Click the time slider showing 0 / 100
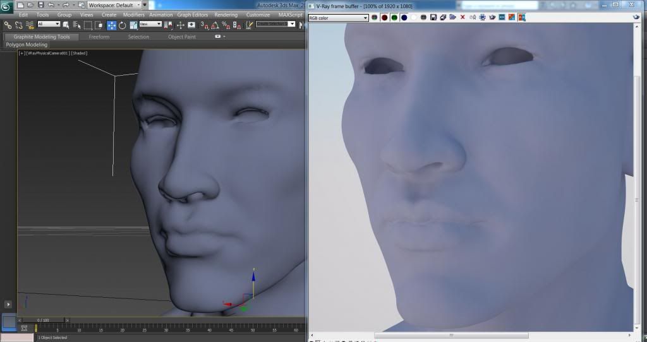The height and width of the screenshot is (342, 647). click(x=42, y=321)
